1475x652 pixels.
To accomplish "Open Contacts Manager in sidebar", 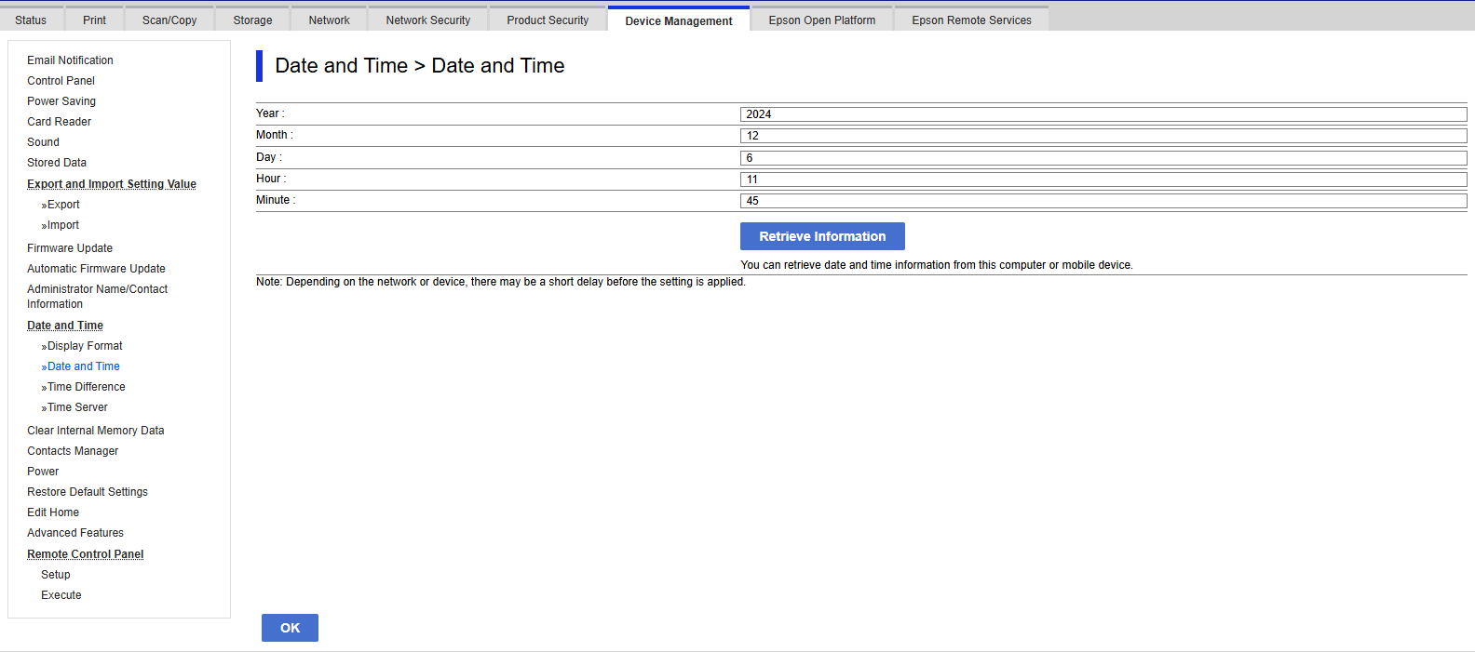I will [73, 451].
